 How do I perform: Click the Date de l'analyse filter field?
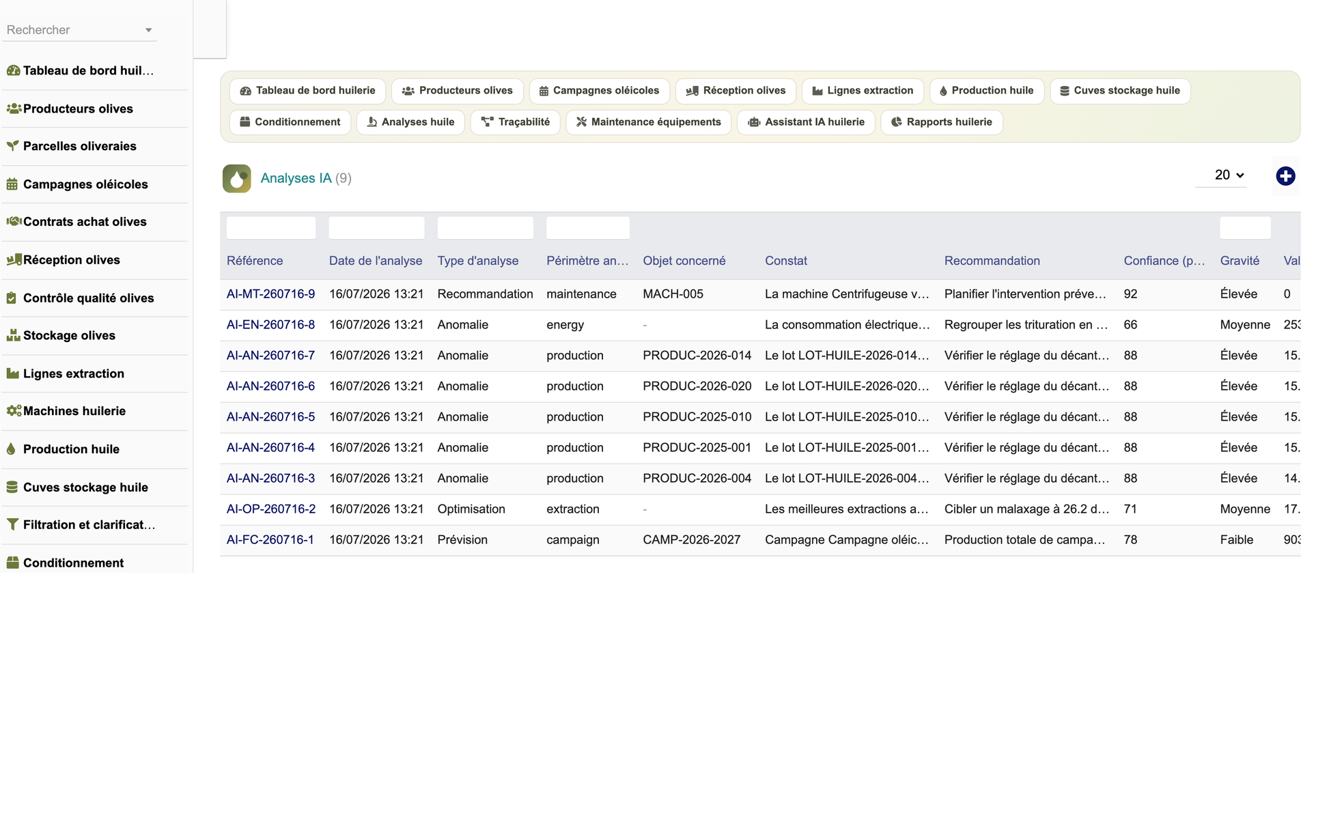click(x=376, y=228)
